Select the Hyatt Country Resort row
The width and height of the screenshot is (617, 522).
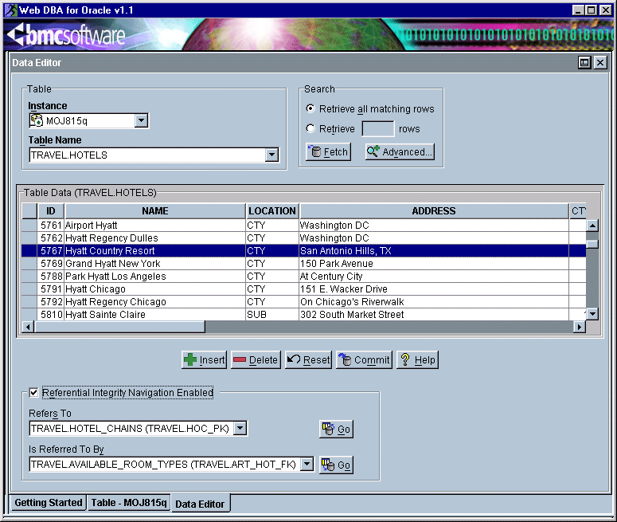[303, 250]
